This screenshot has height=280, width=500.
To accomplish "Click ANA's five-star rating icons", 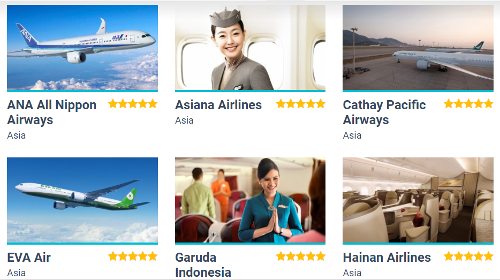I will [133, 104].
